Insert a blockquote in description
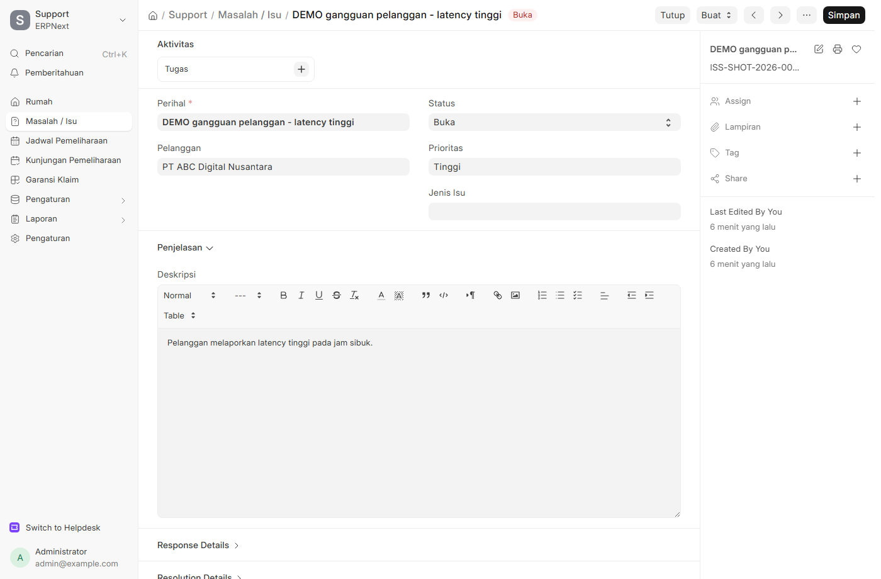The width and height of the screenshot is (881, 579). pyautogui.click(x=426, y=295)
